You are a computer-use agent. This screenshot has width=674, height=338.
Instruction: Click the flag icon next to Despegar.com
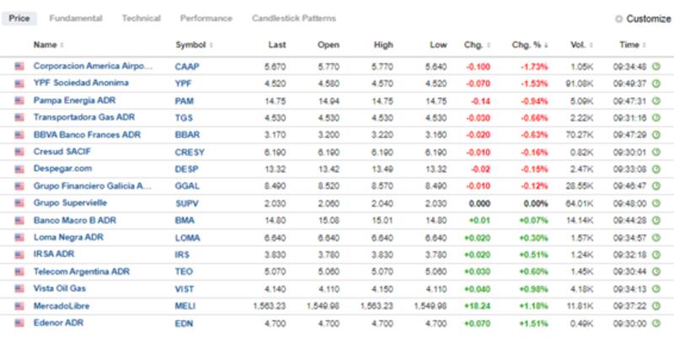click(19, 168)
